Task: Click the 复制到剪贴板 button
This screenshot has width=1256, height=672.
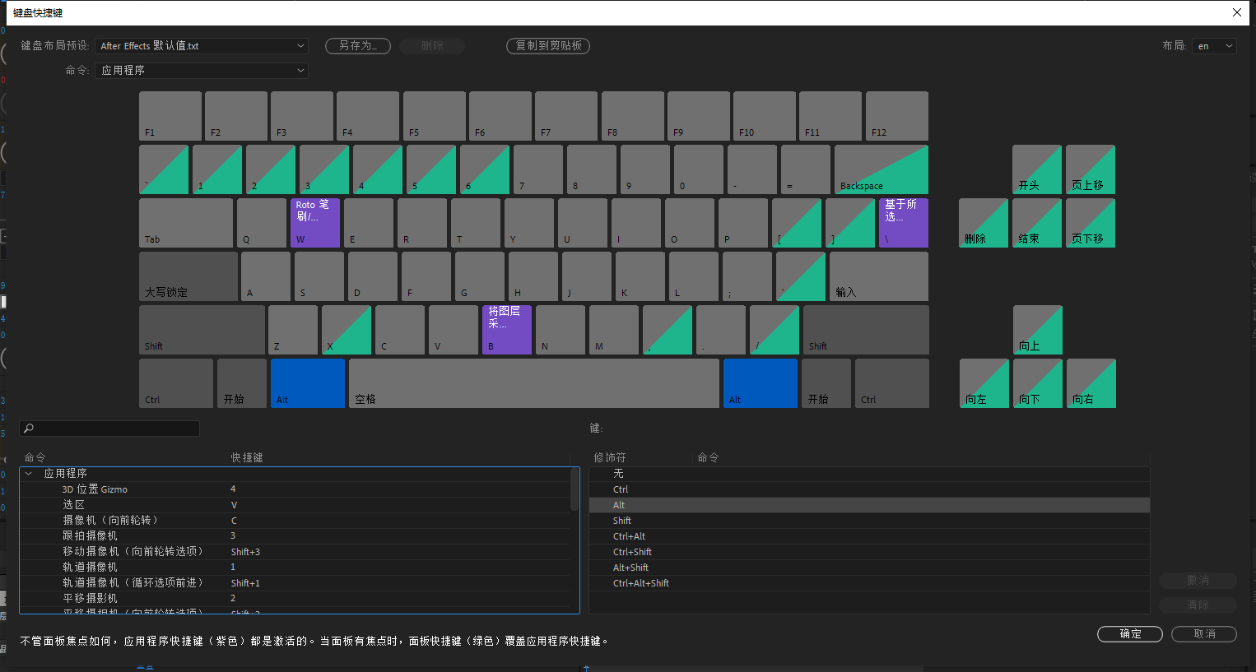Action: (x=548, y=46)
